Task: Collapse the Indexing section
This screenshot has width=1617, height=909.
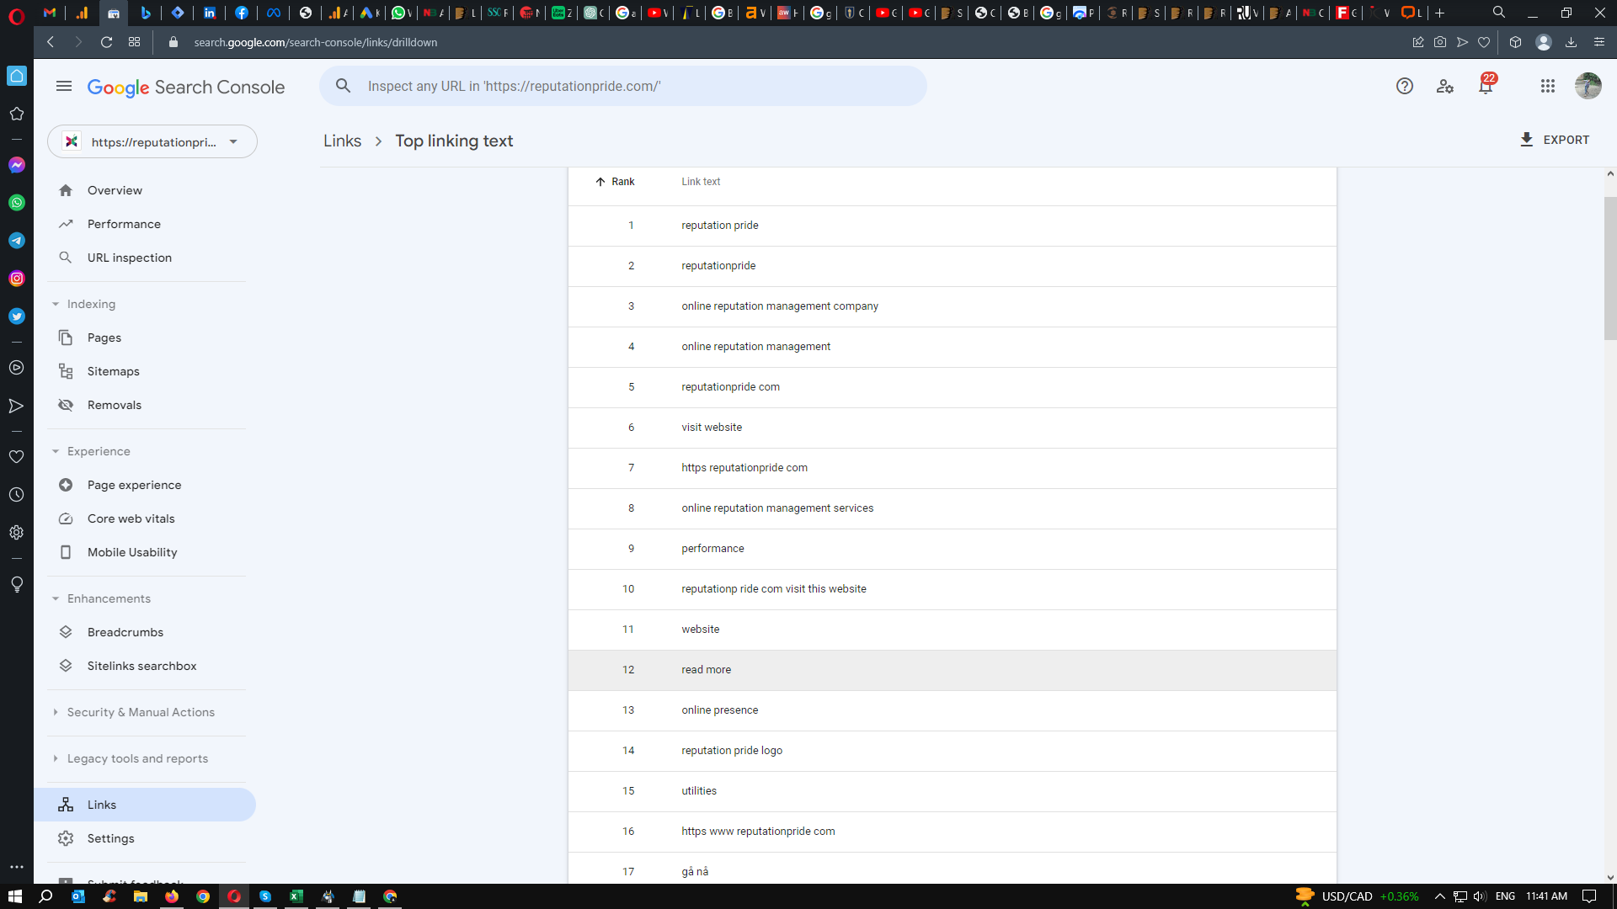Action: 56,304
